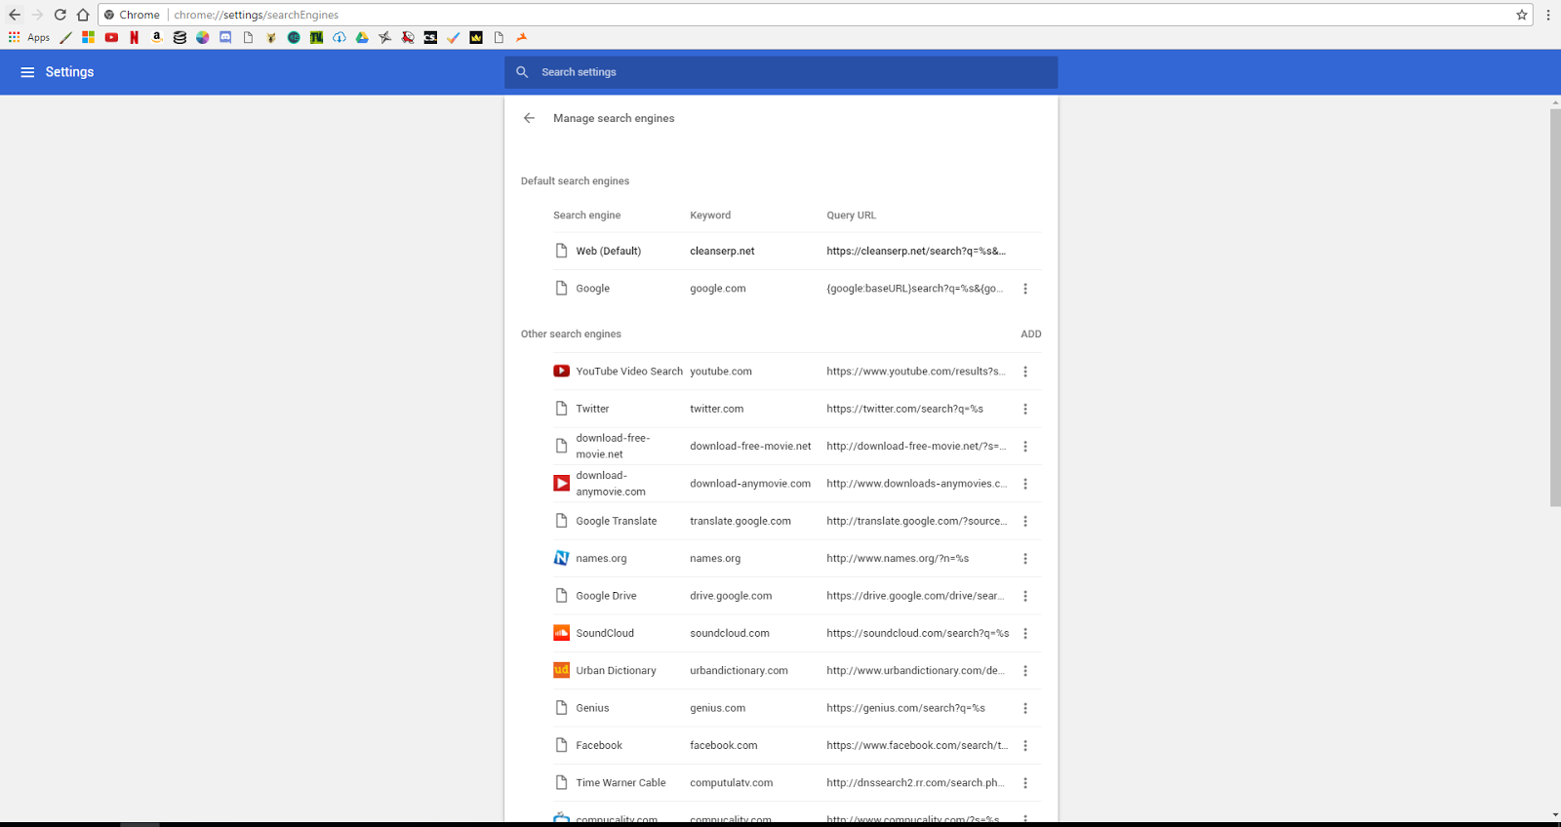Click the scrollbar down arrow
The width and height of the screenshot is (1561, 827).
(x=1555, y=814)
